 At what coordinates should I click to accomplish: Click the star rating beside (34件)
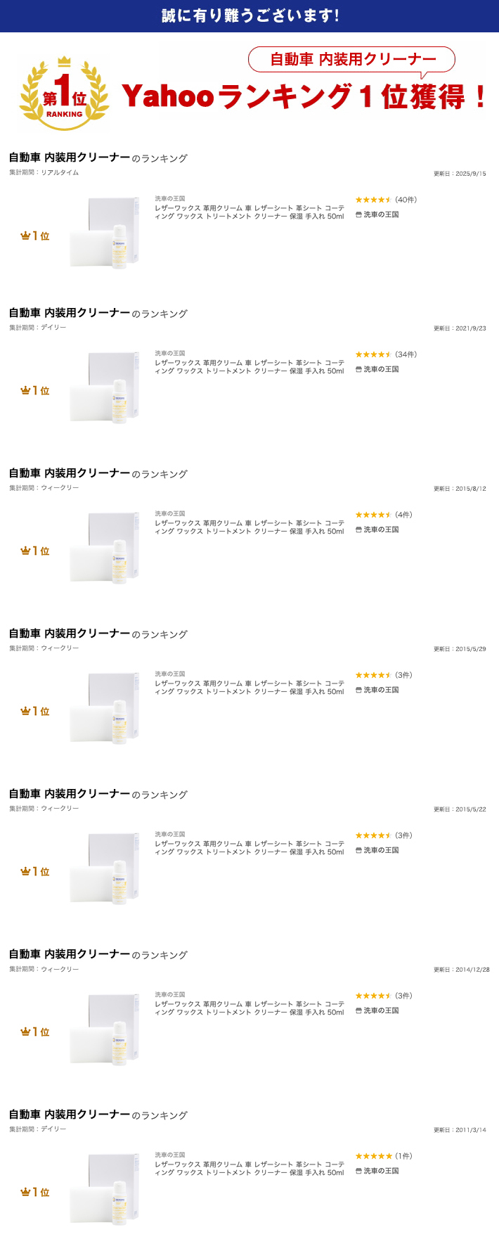pyautogui.click(x=373, y=355)
